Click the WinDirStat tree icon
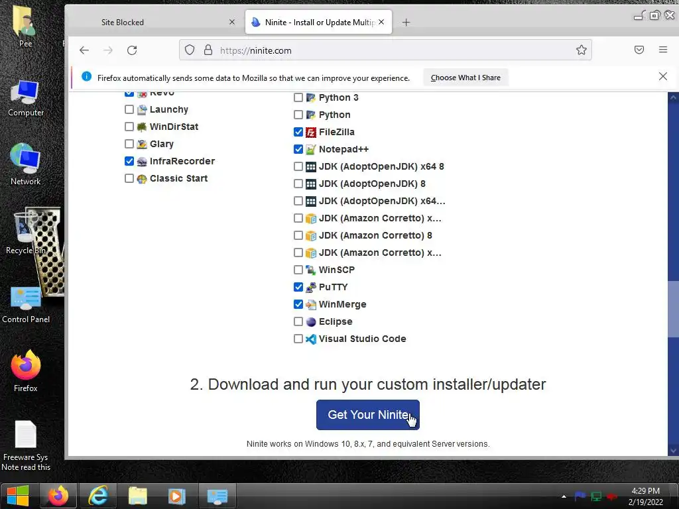Screen dimensions: 679x509 coord(142,127)
